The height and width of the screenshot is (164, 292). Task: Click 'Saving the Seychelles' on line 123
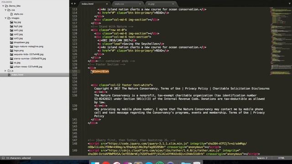(141, 44)
